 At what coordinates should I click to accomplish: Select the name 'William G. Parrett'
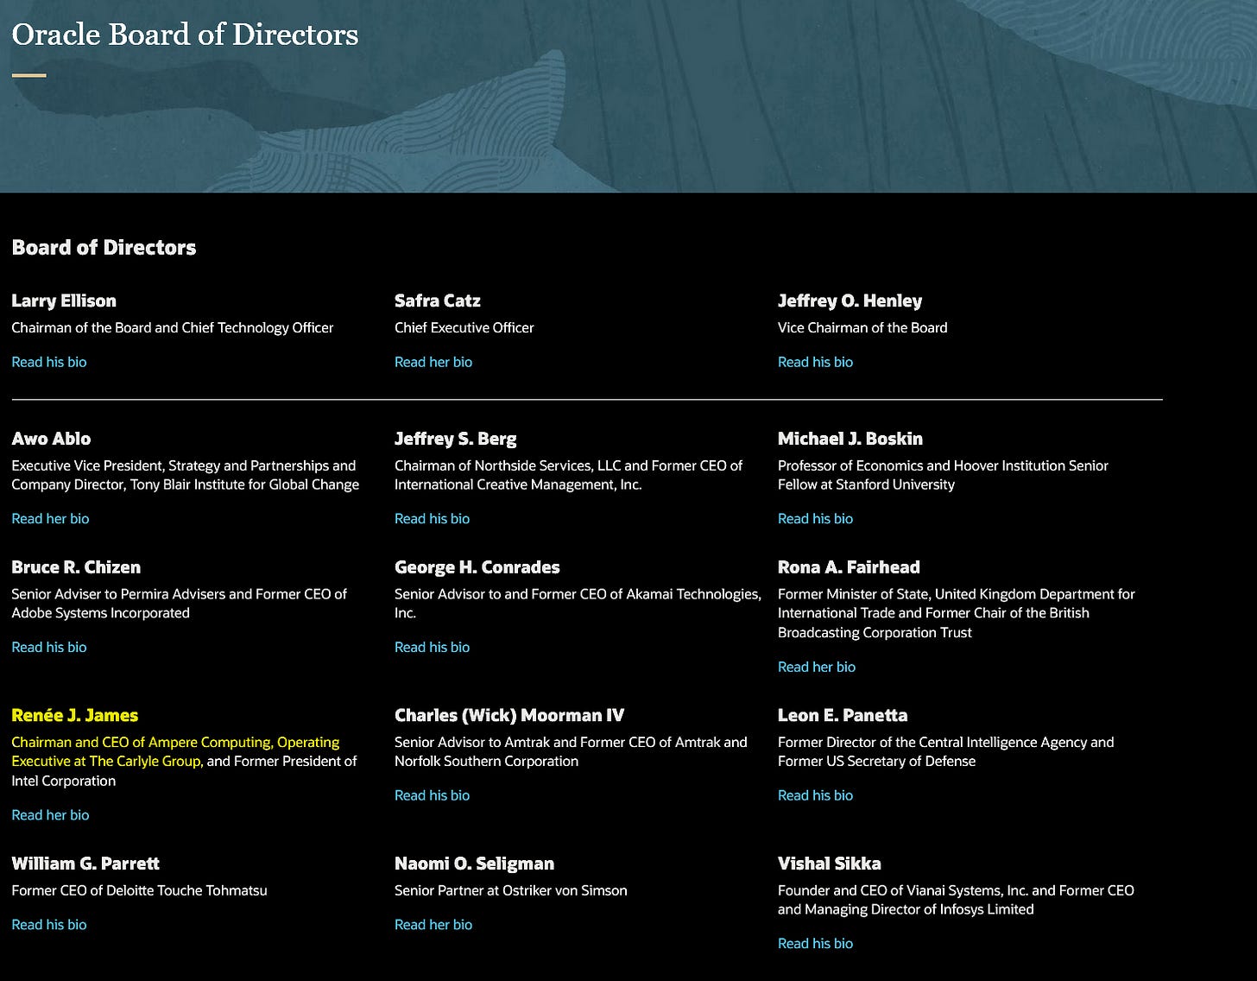point(85,864)
